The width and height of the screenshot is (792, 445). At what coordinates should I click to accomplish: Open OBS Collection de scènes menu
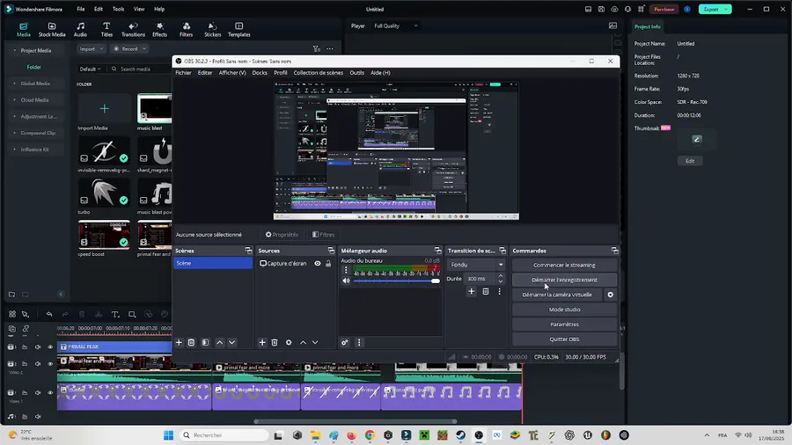(x=319, y=73)
